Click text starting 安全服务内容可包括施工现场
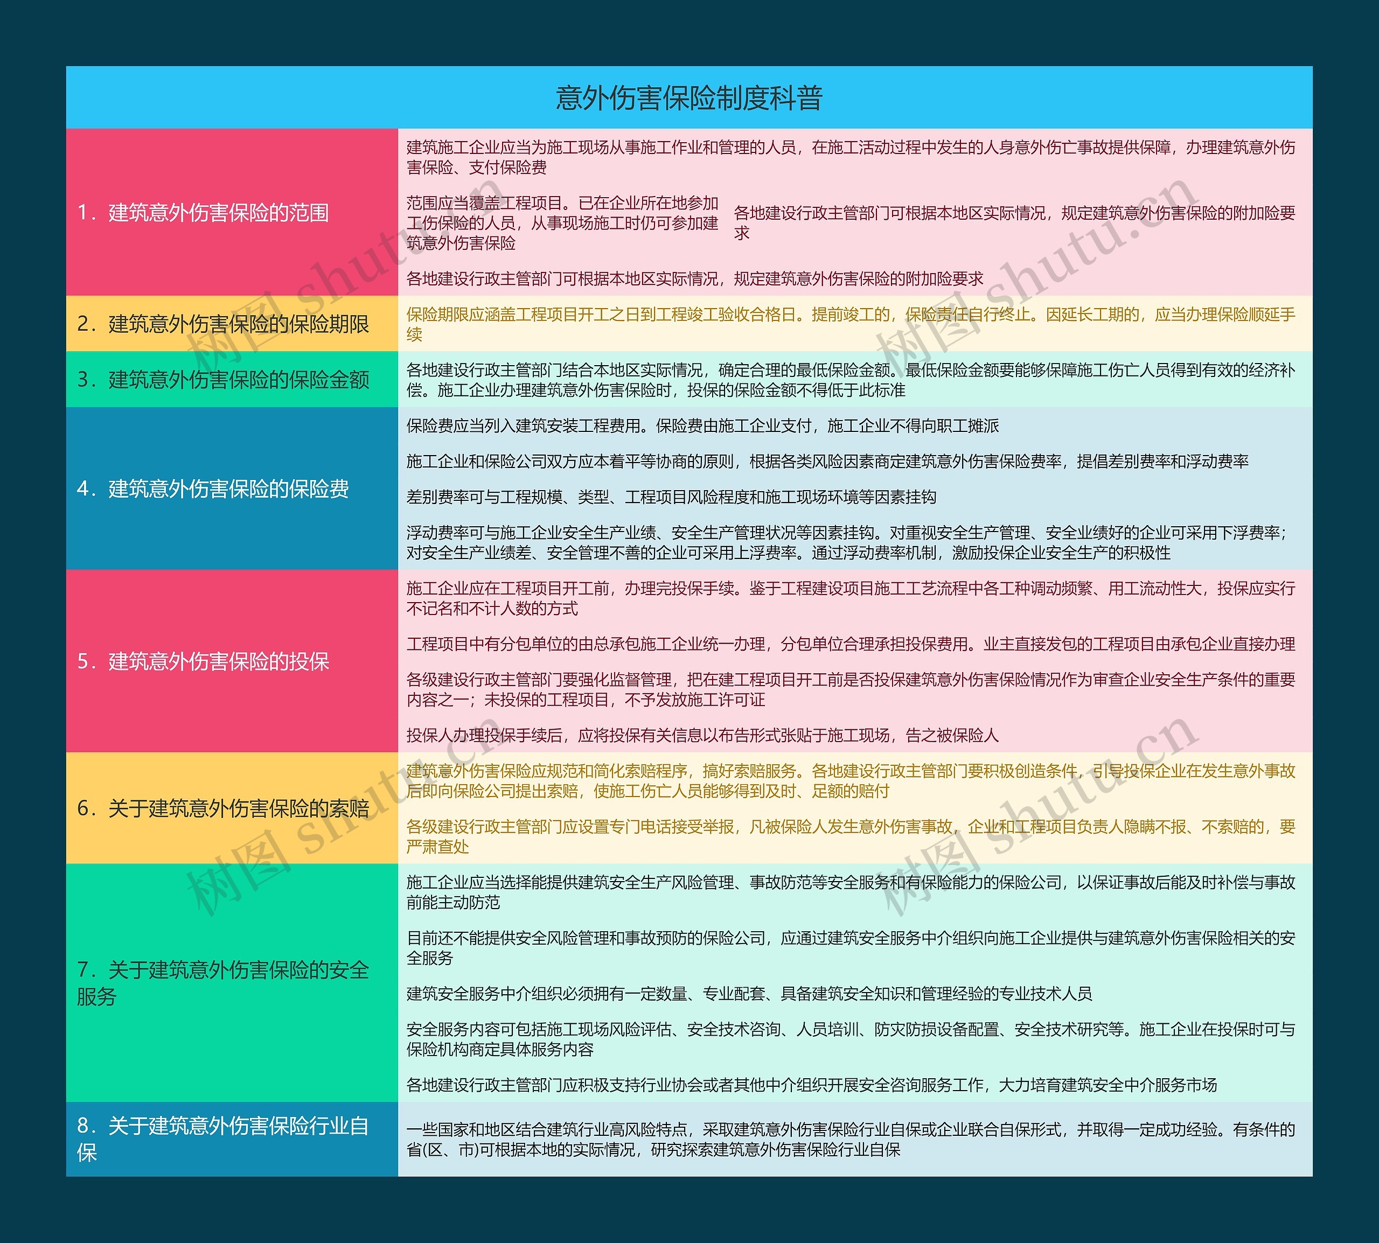The image size is (1379, 1243). coord(851,1039)
